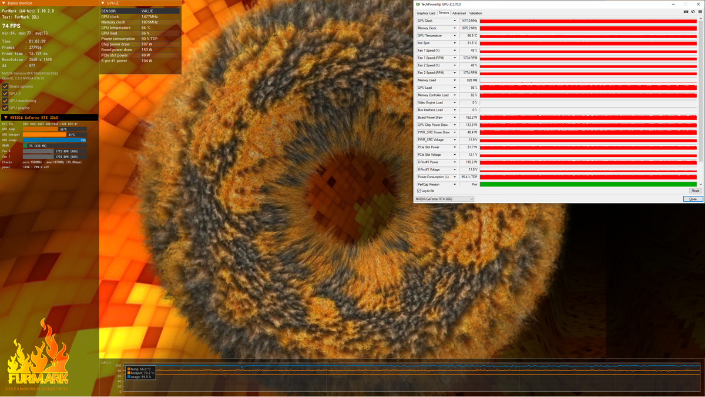Image resolution: width=705 pixels, height=397 pixels.
Task: Click the fan 1 RPM bar
Action: [55, 156]
